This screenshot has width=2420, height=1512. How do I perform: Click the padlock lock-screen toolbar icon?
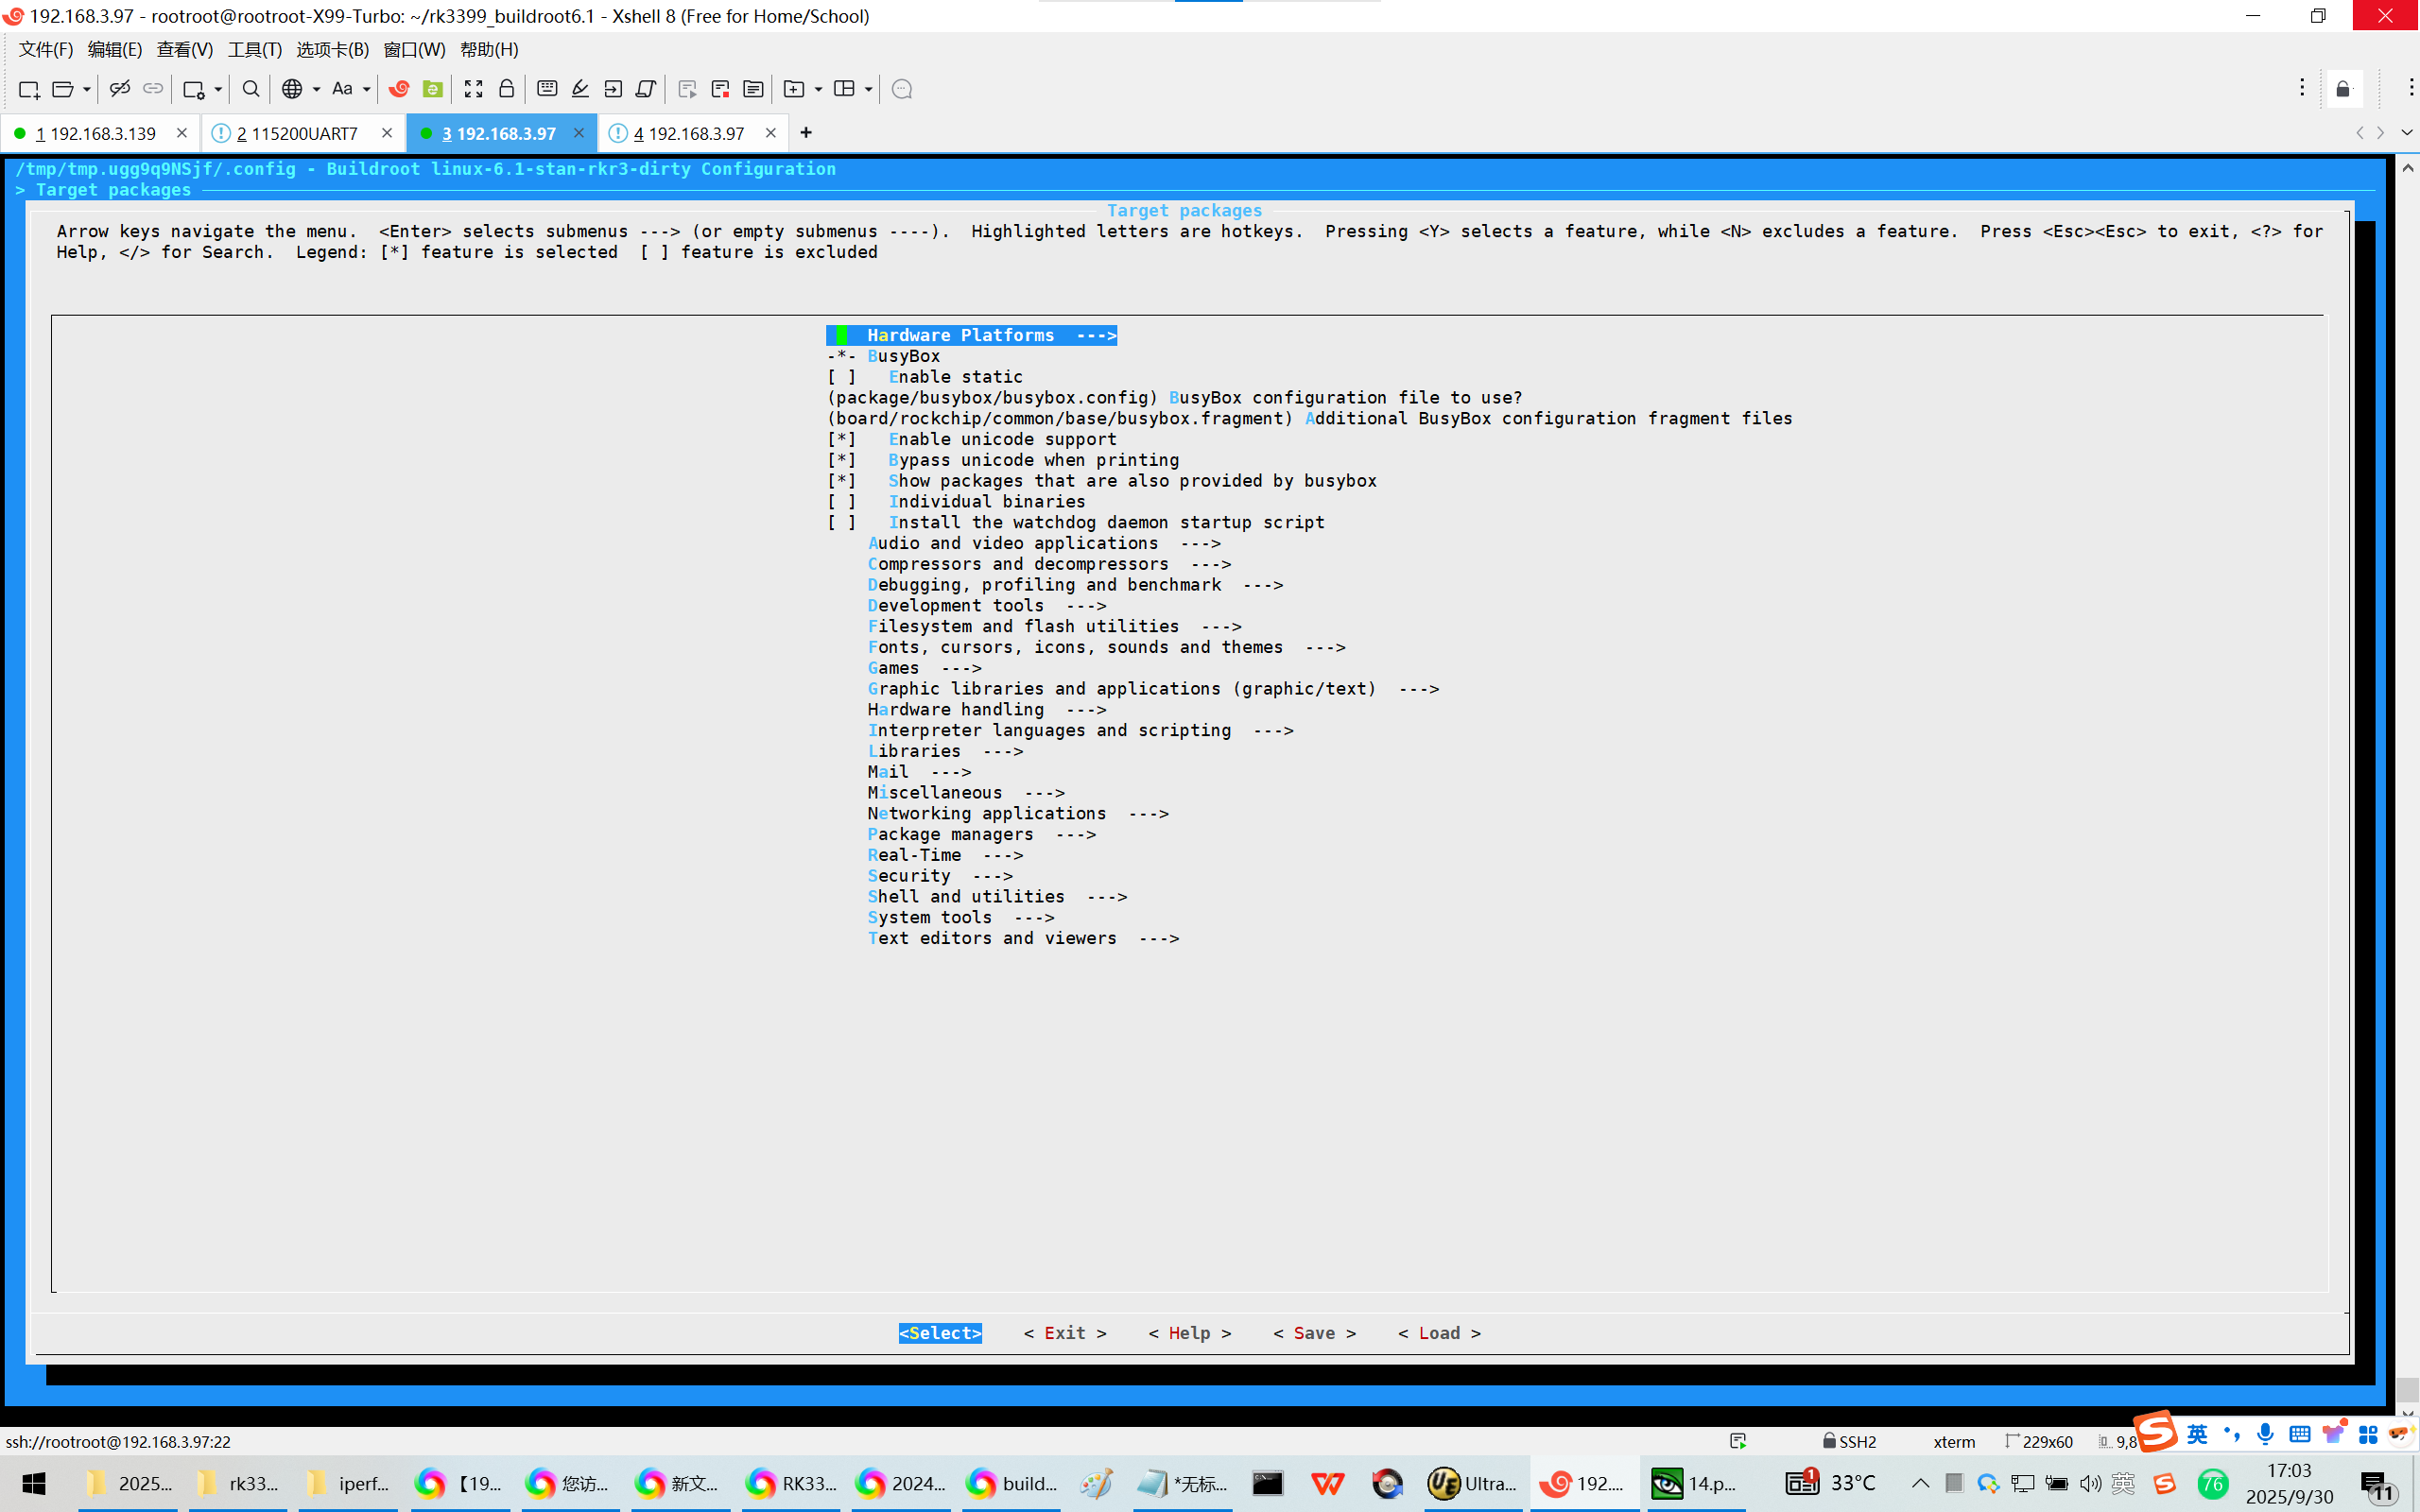(506, 89)
